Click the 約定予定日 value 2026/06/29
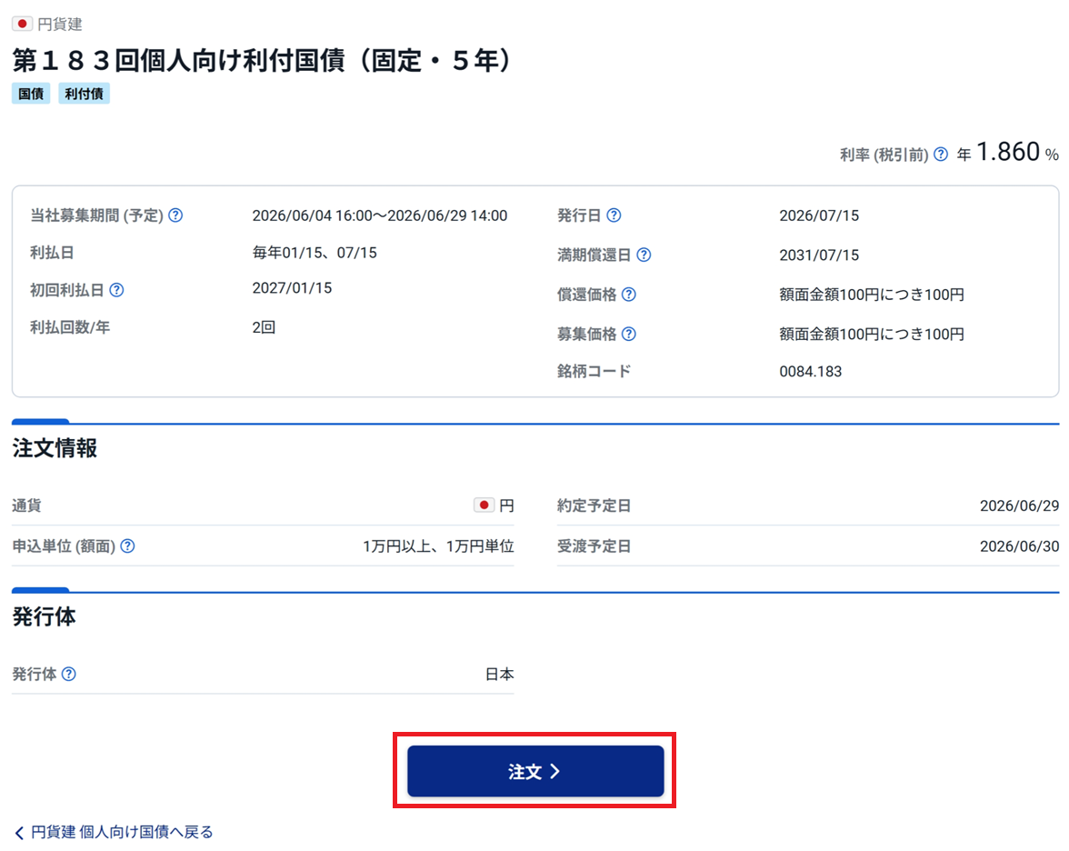This screenshot has width=1069, height=851. 1019,506
